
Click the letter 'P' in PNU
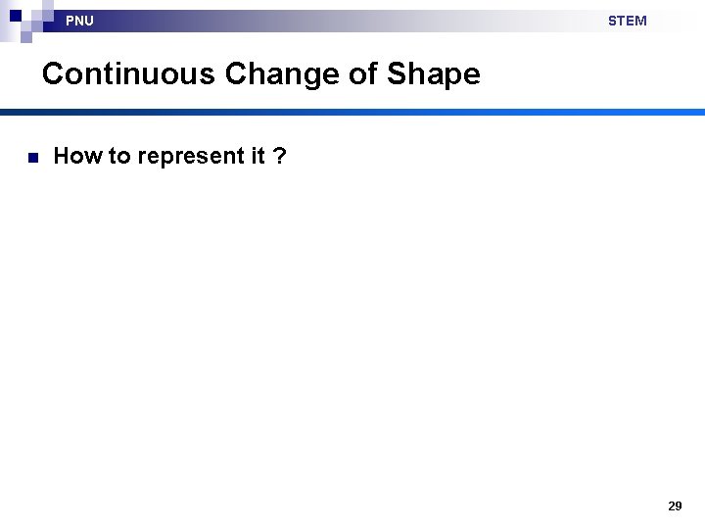[x=70, y=21]
